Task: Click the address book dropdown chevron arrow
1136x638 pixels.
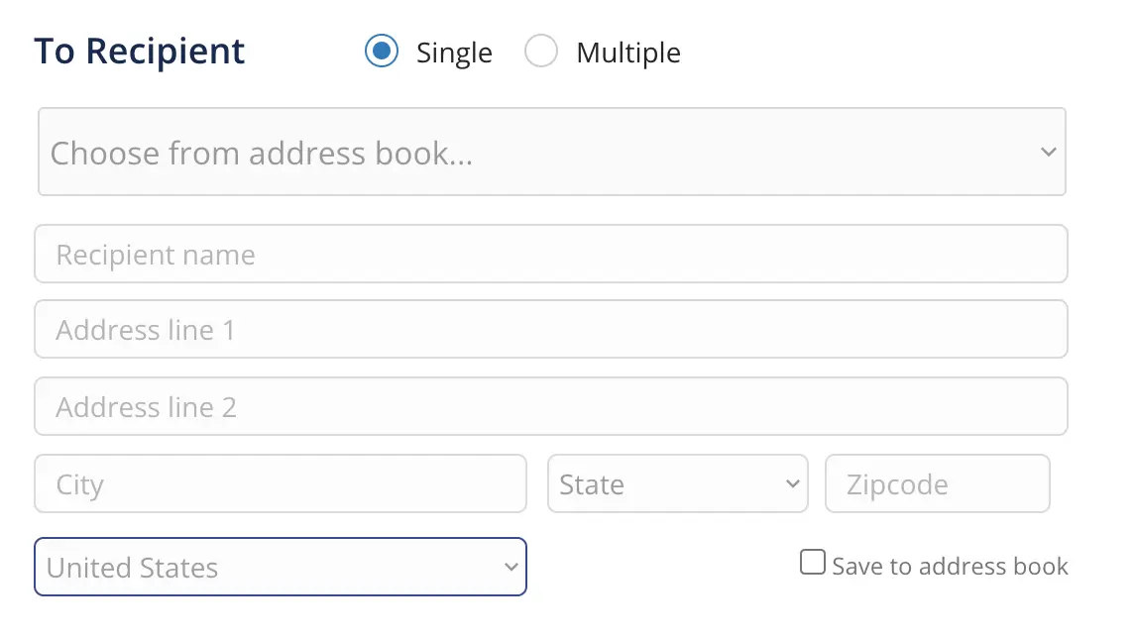Action: 1049,153
